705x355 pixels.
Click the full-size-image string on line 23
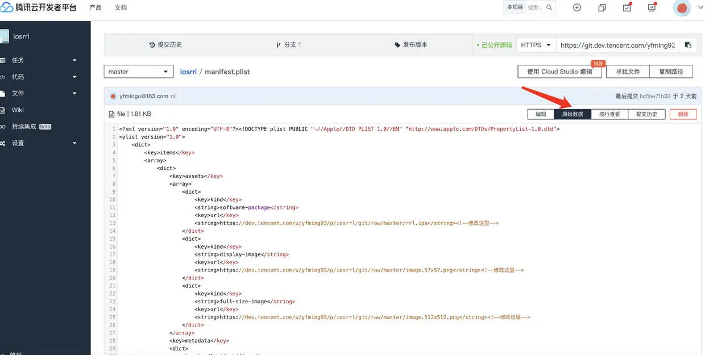pyautogui.click(x=243, y=302)
